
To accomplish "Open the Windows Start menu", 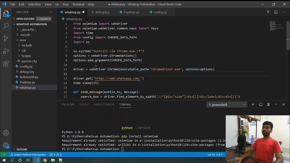I will (x=4, y=160).
